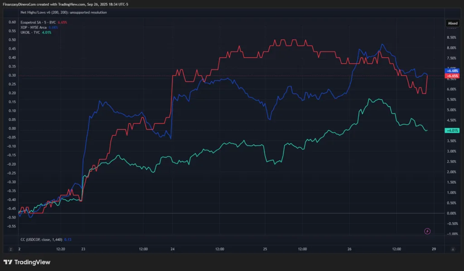The image size is (464, 271).
Task: Click the pink lightning bolt icon
Action: pos(427,231)
